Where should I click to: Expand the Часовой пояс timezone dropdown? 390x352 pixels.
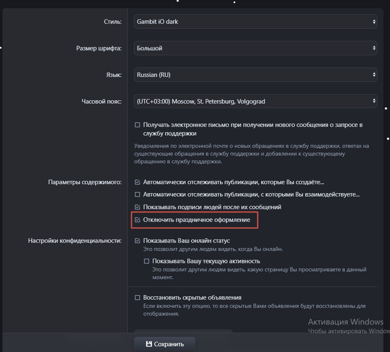(x=255, y=101)
